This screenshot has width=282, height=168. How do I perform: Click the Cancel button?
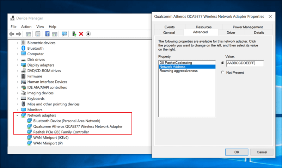[262, 152]
